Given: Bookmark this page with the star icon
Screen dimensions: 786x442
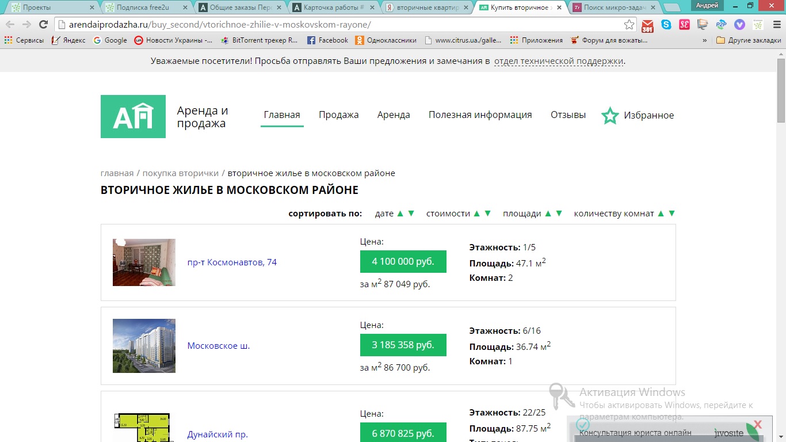Looking at the screenshot, I should (x=629, y=25).
